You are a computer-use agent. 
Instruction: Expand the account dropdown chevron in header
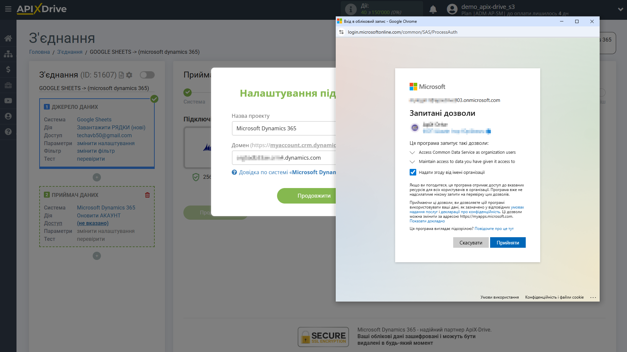tap(620, 10)
